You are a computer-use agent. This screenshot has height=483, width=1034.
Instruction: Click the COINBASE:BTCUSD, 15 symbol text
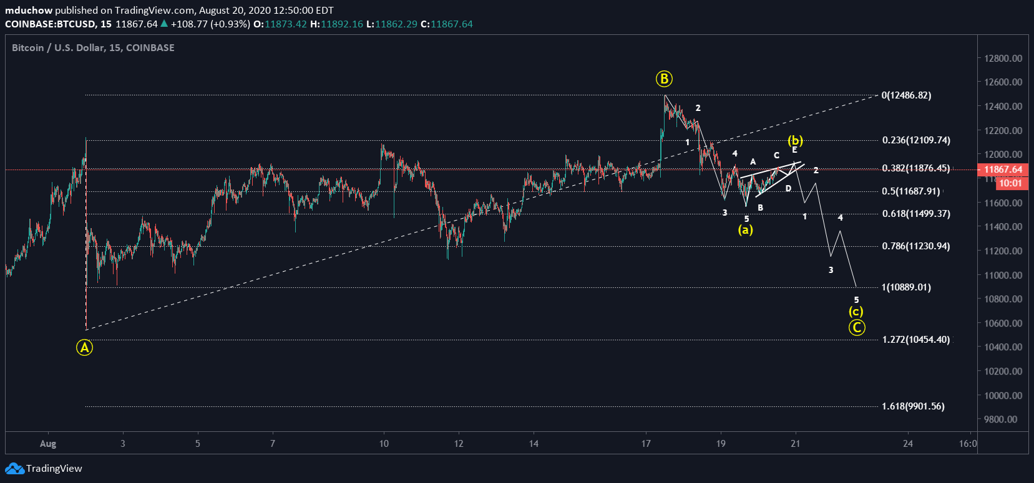click(x=59, y=24)
